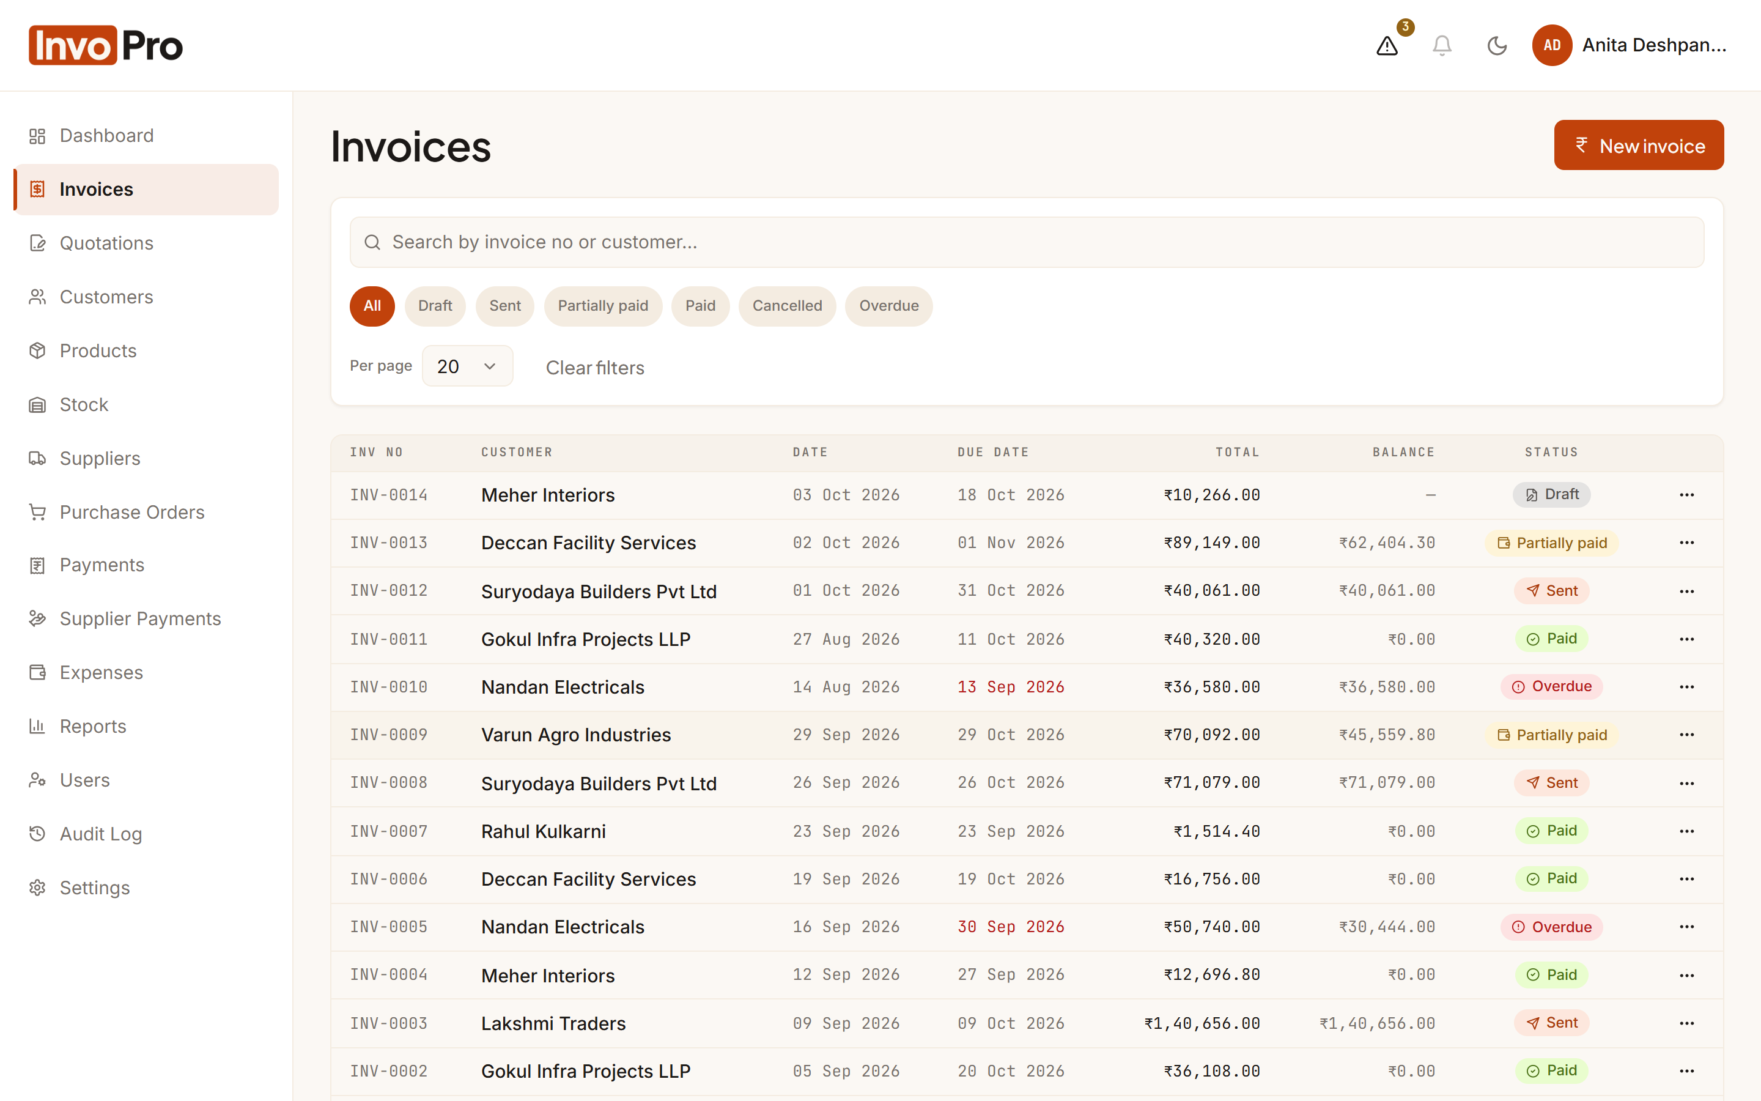Open actions menu for INV-0010

[x=1687, y=688]
